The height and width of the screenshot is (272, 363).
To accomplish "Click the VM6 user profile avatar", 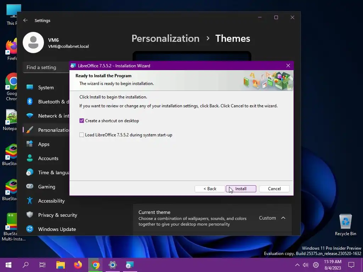I will coord(33,42).
